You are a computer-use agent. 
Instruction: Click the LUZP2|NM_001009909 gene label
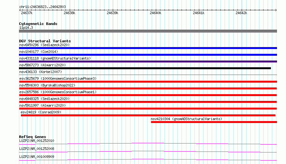(37, 157)
